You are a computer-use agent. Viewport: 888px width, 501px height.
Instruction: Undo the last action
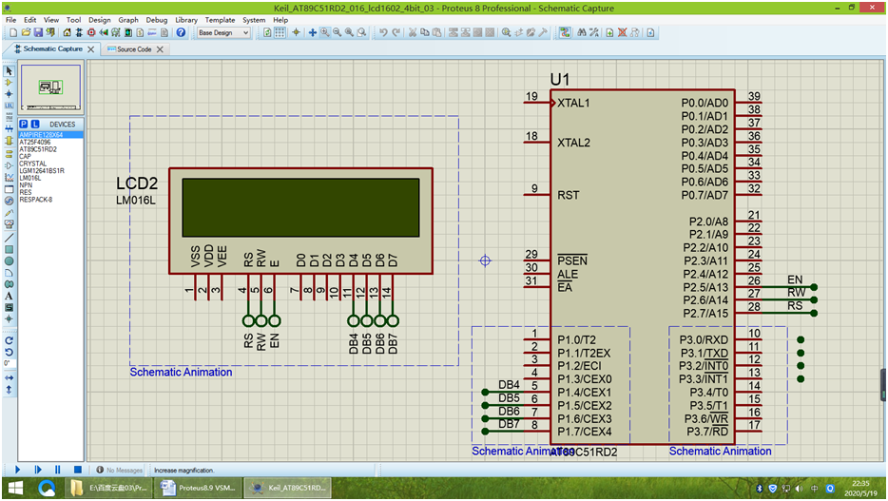pos(383,33)
